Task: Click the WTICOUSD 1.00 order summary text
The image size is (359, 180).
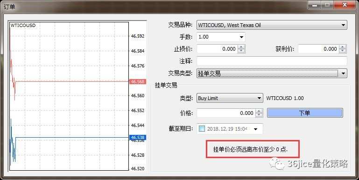Action: point(285,98)
